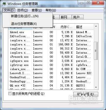Sort by the 内存 column header
The height and width of the screenshot is (110, 106).
(66, 27)
